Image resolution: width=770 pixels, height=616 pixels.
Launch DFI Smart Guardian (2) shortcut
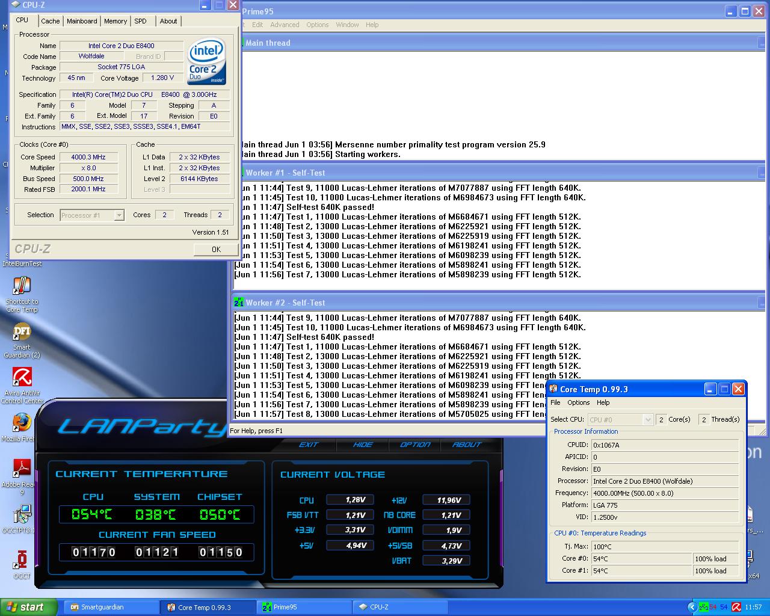point(22,331)
